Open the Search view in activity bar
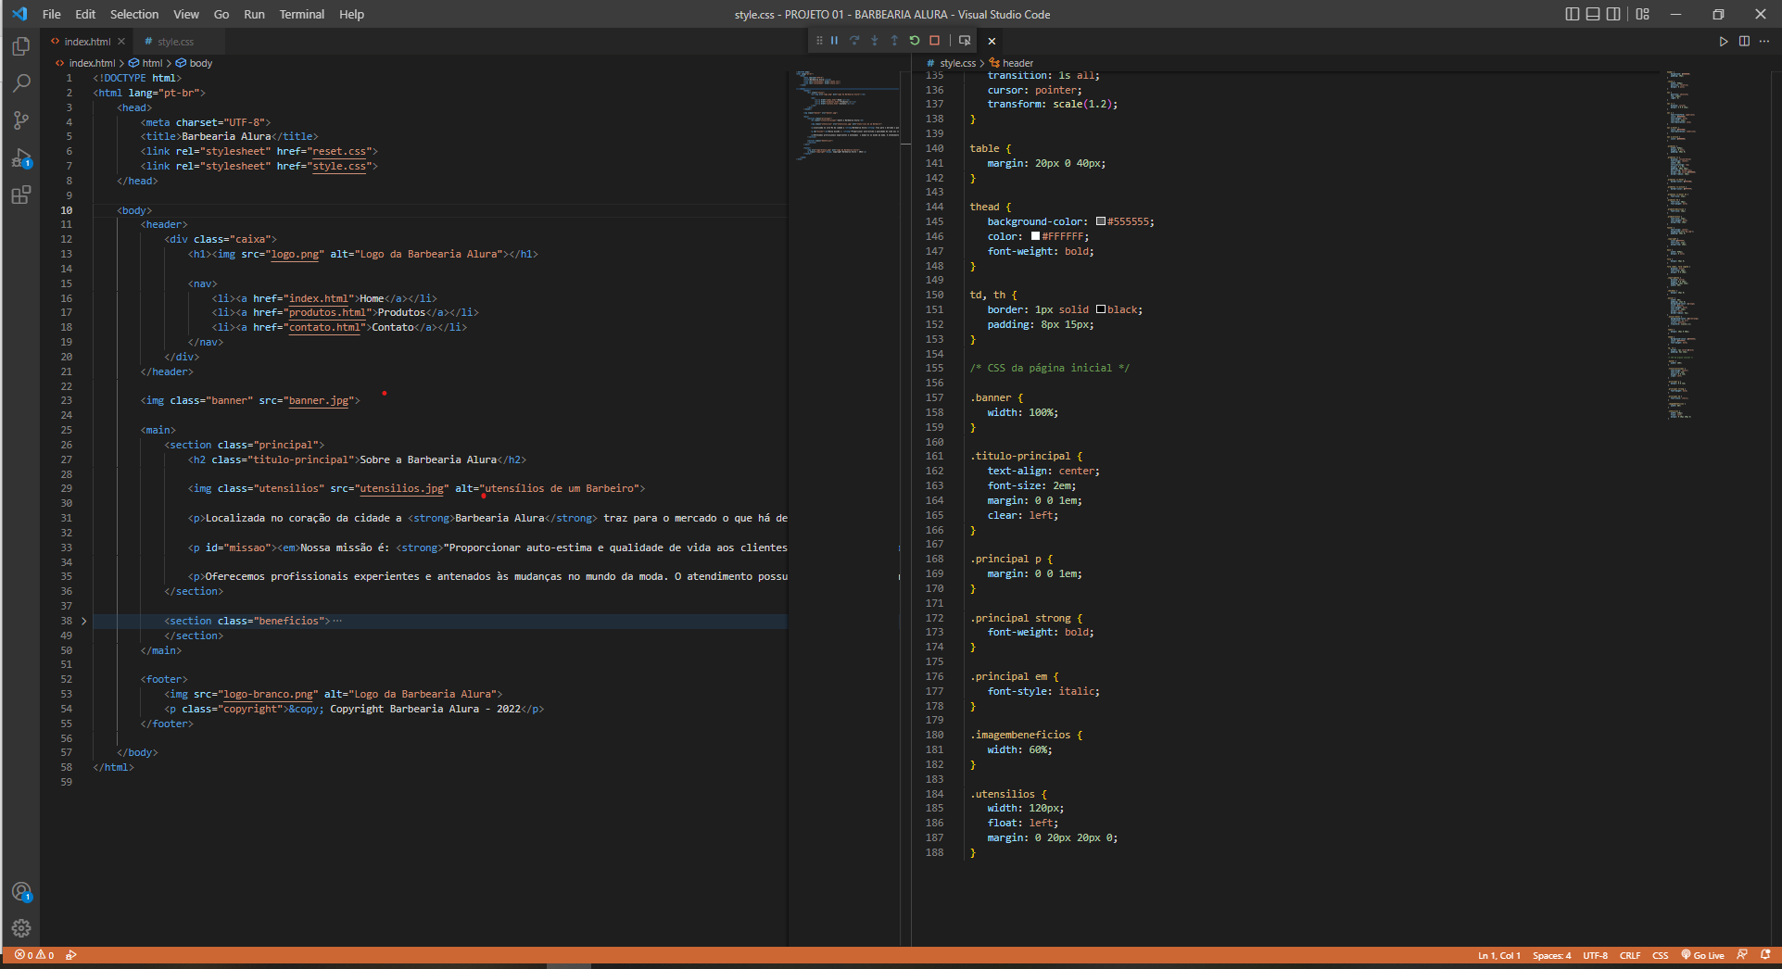 click(x=21, y=83)
